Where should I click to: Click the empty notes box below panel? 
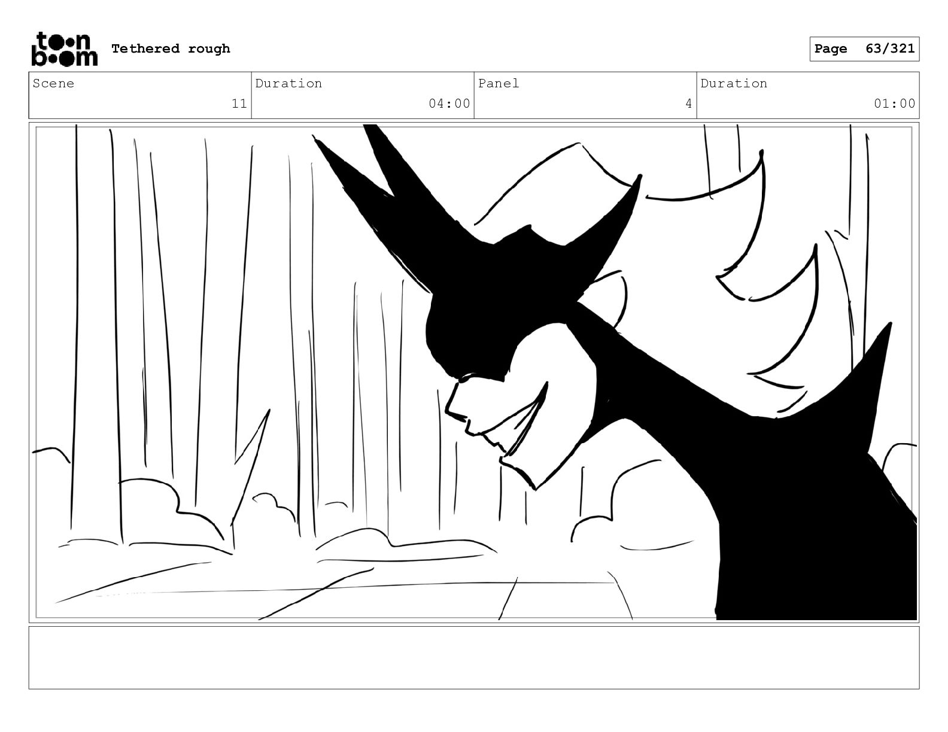coord(474,657)
